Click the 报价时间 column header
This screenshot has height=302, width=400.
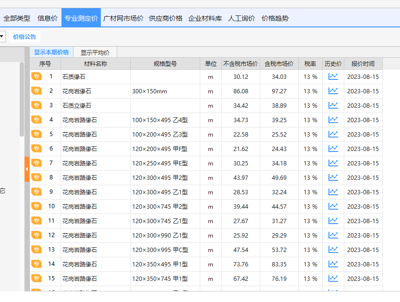pos(363,63)
